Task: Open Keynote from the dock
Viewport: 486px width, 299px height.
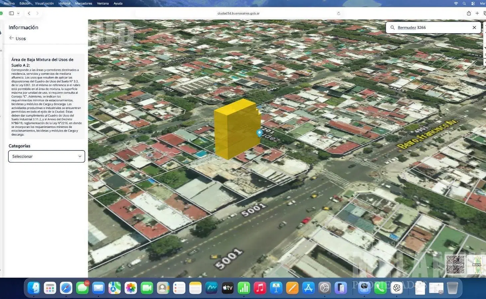Action: point(276,288)
